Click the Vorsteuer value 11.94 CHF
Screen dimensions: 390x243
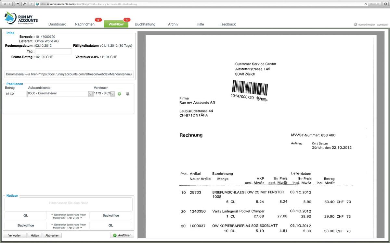click(x=109, y=57)
